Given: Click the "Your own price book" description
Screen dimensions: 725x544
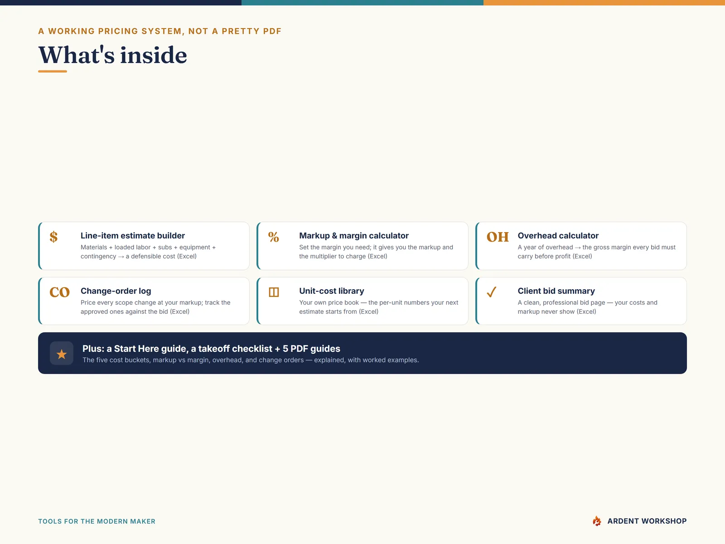Looking at the screenshot, I should tap(379, 307).
